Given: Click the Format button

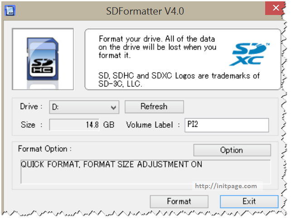Looking at the screenshot, I should tap(179, 201).
